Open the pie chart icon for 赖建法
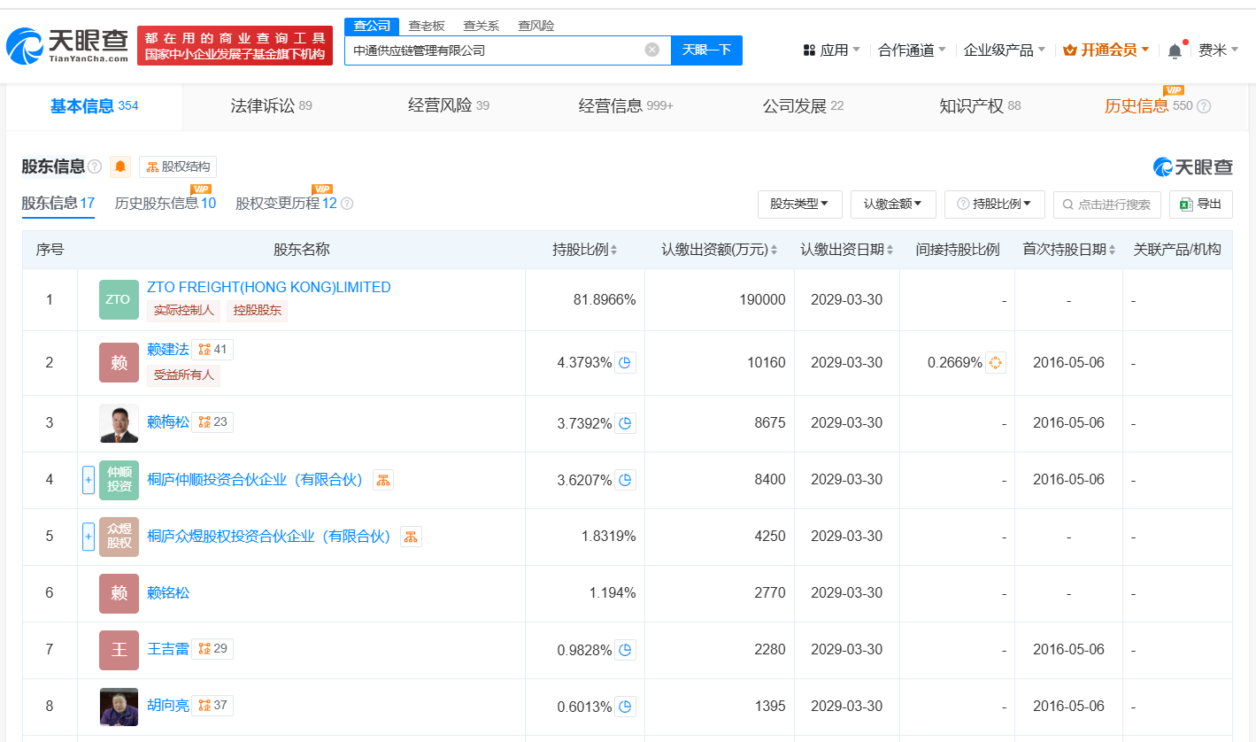Screen dimensions: 1256x742 tap(625, 362)
